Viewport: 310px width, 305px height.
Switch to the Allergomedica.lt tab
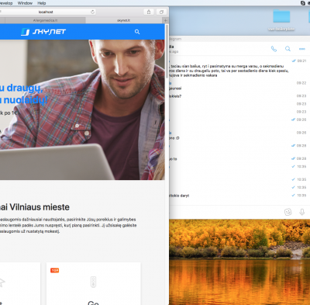tap(45, 20)
